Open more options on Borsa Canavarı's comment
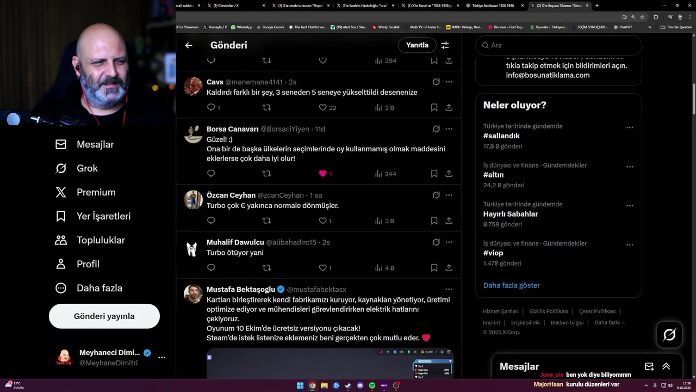This screenshot has width=696, height=392. coord(449,129)
